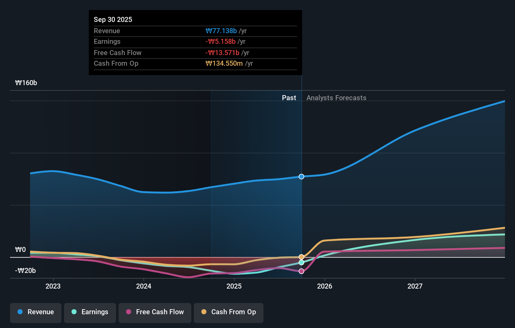Click the blue Revenue marker on the chart

tap(301, 177)
